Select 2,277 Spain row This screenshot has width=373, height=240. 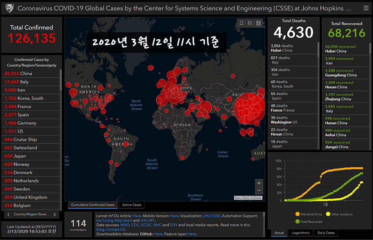31,115
